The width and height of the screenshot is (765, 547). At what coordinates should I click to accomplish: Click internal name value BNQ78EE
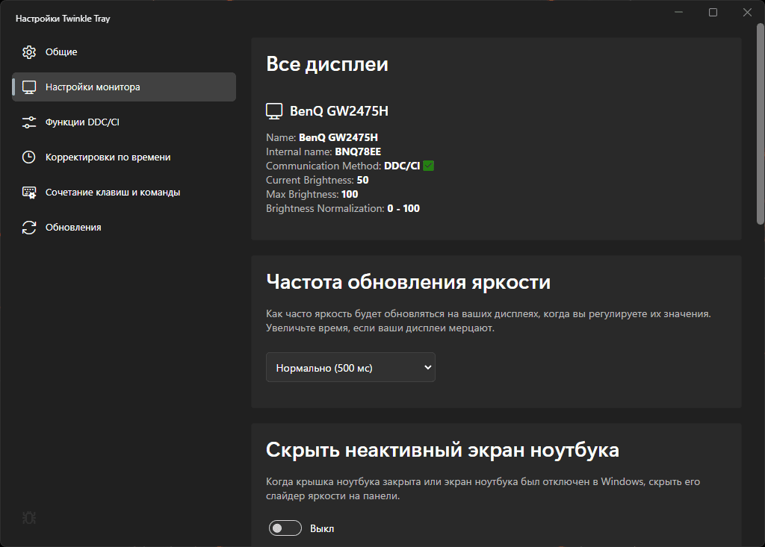pyautogui.click(x=358, y=151)
